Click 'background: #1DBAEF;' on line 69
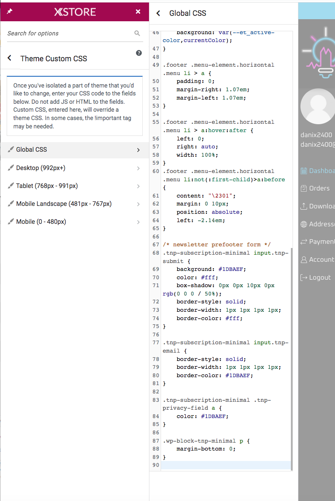The image size is (335, 501). pyautogui.click(x=211, y=269)
